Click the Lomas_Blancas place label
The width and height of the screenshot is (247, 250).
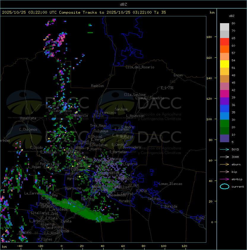[x=170, y=184]
